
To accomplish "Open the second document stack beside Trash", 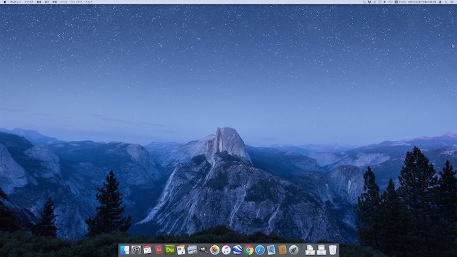I will pos(321,250).
